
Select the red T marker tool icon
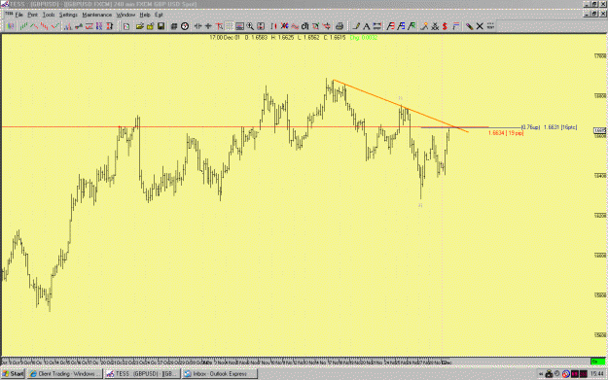[x=219, y=26]
